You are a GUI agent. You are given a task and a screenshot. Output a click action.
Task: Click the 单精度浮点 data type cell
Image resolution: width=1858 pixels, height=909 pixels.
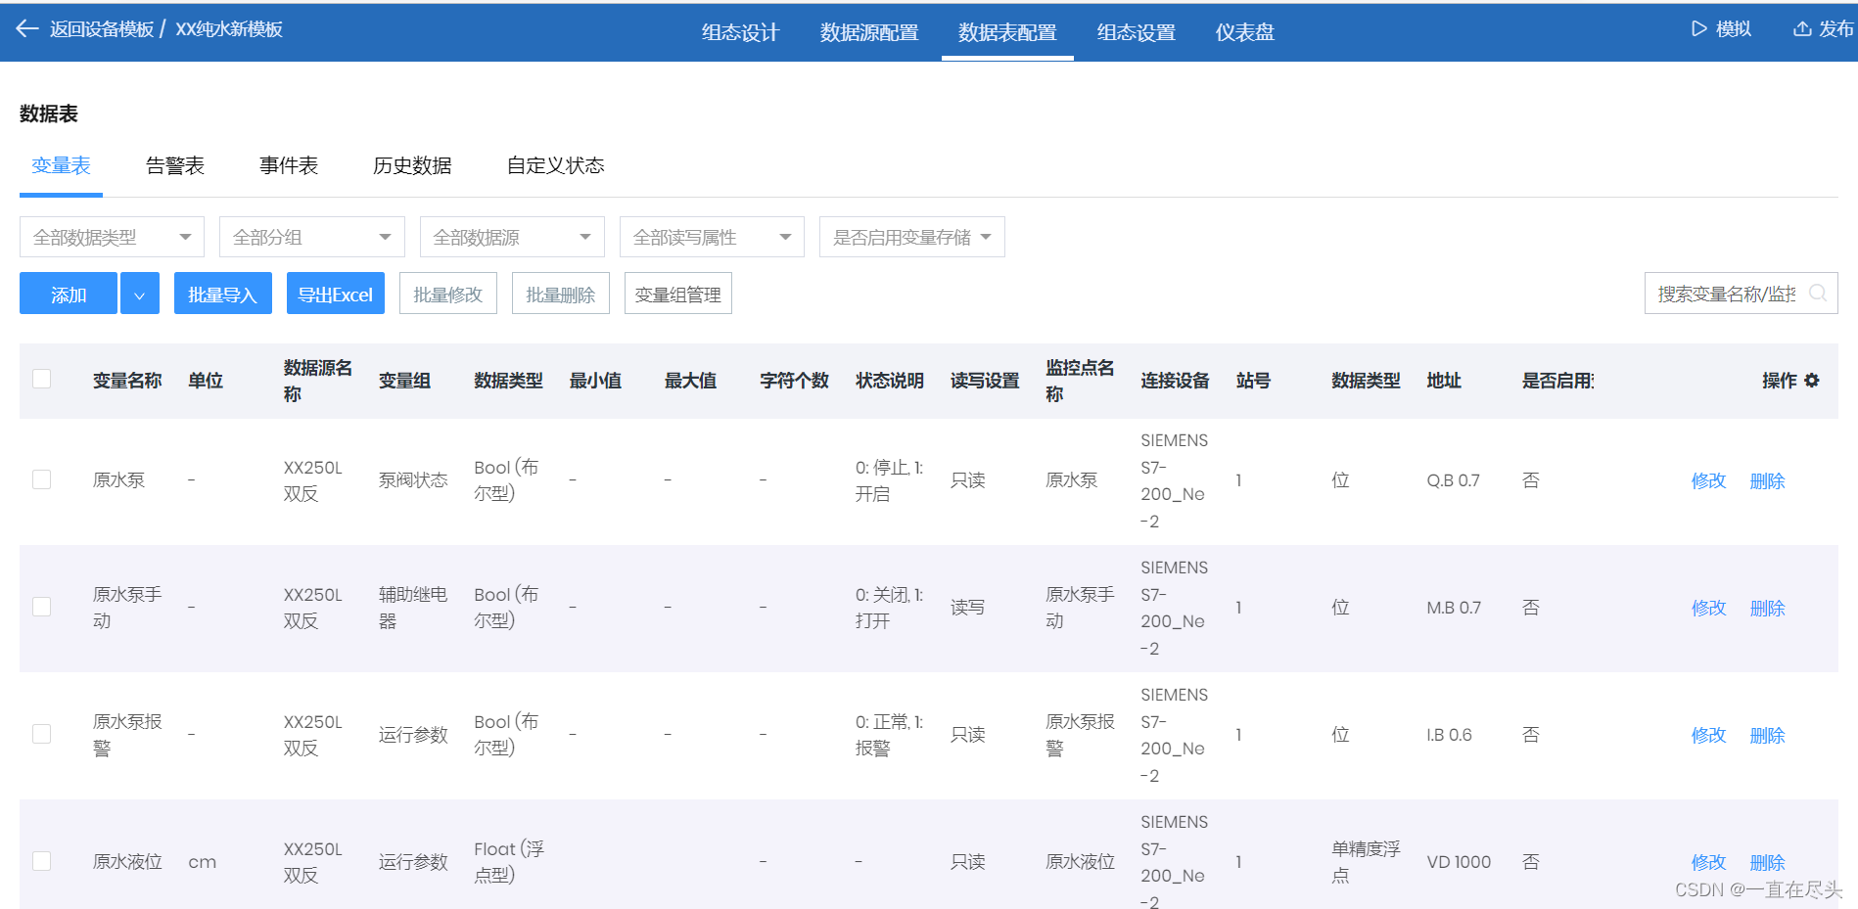pyautogui.click(x=1366, y=862)
